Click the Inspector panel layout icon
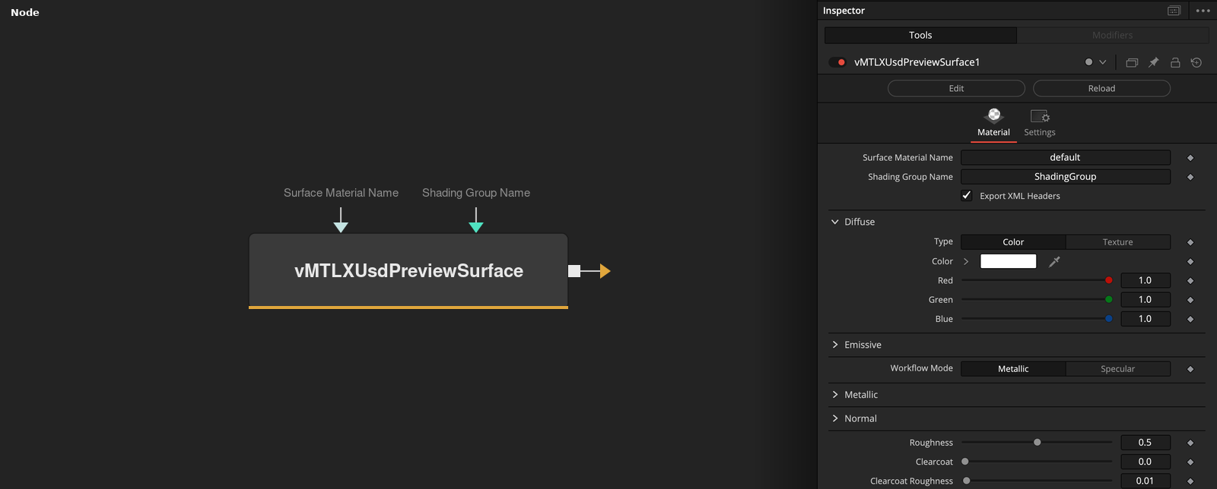Image resolution: width=1217 pixels, height=489 pixels. point(1174,11)
